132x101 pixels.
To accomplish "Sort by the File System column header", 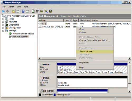I will pos(84,20).
